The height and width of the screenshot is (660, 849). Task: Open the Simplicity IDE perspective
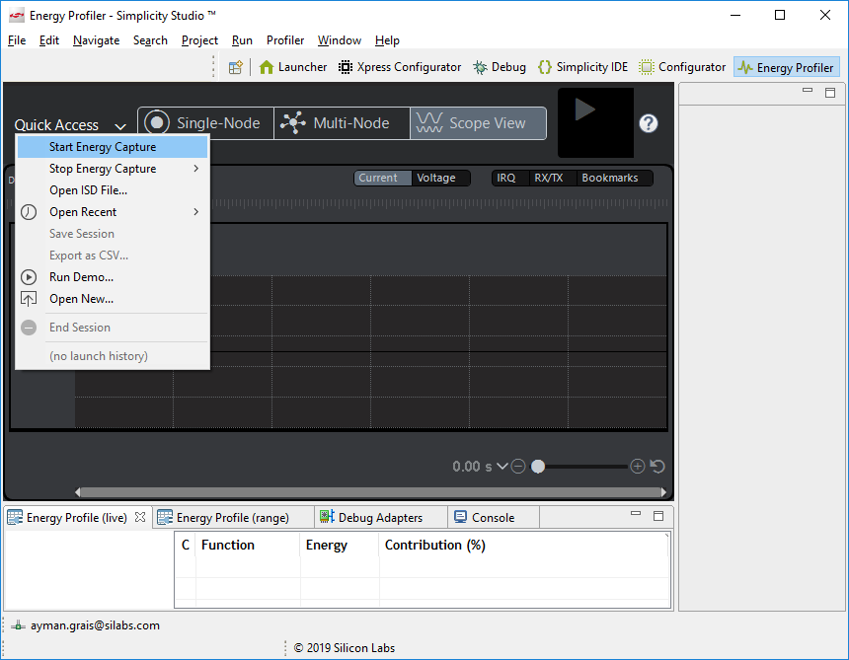click(582, 67)
